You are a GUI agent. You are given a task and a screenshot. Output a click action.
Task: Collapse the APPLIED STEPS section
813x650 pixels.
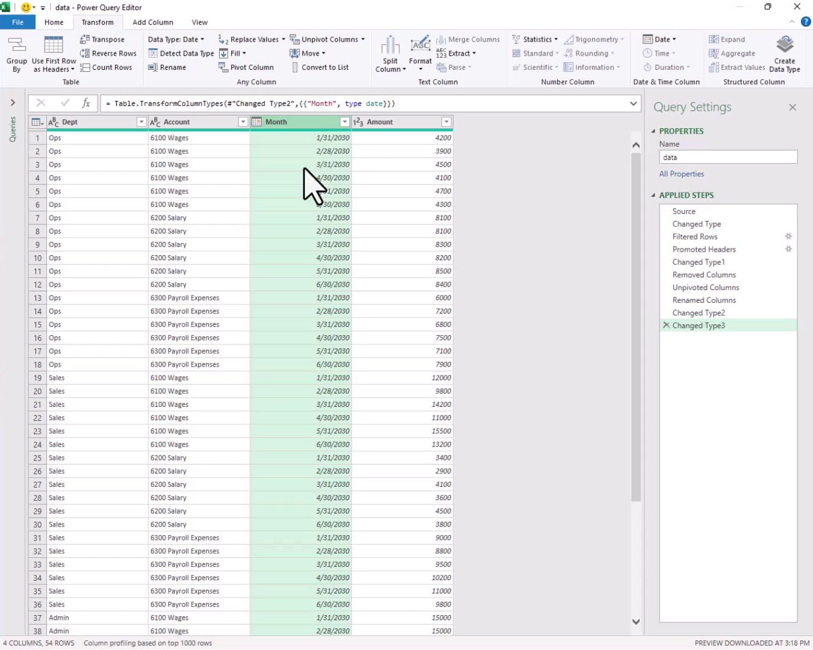654,195
